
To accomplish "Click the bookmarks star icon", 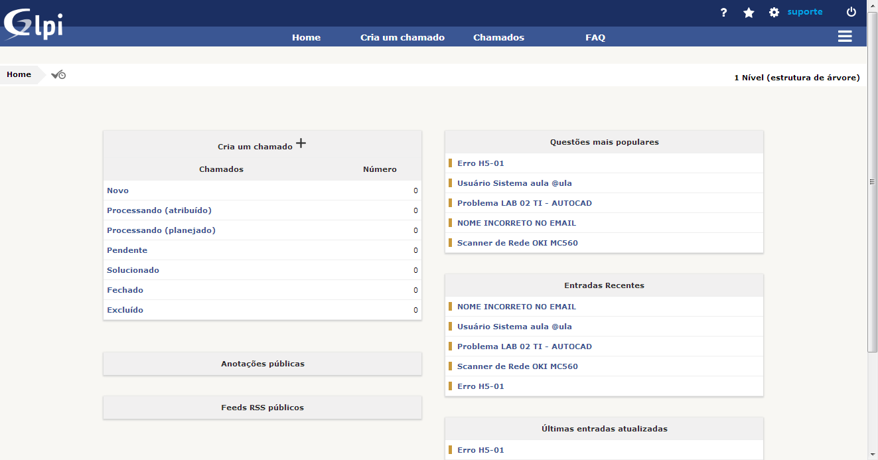I will (x=749, y=13).
